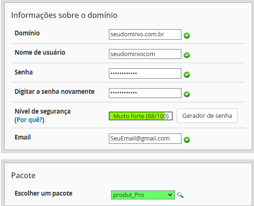
Task: Focus the Email field containing SeuEmail@gmail.com
Action: click(145, 139)
